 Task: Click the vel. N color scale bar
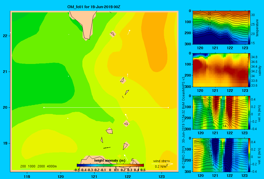tap(249, 112)
